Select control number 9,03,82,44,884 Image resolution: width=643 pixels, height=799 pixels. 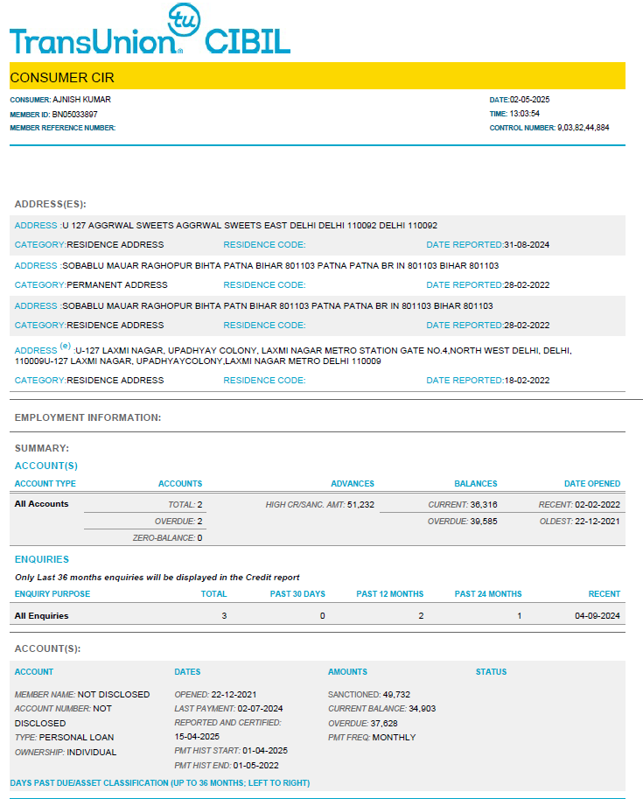tap(583, 128)
